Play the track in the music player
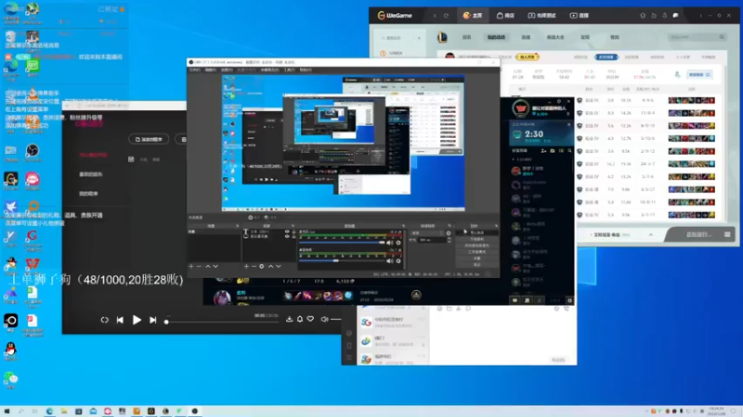 [x=137, y=320]
